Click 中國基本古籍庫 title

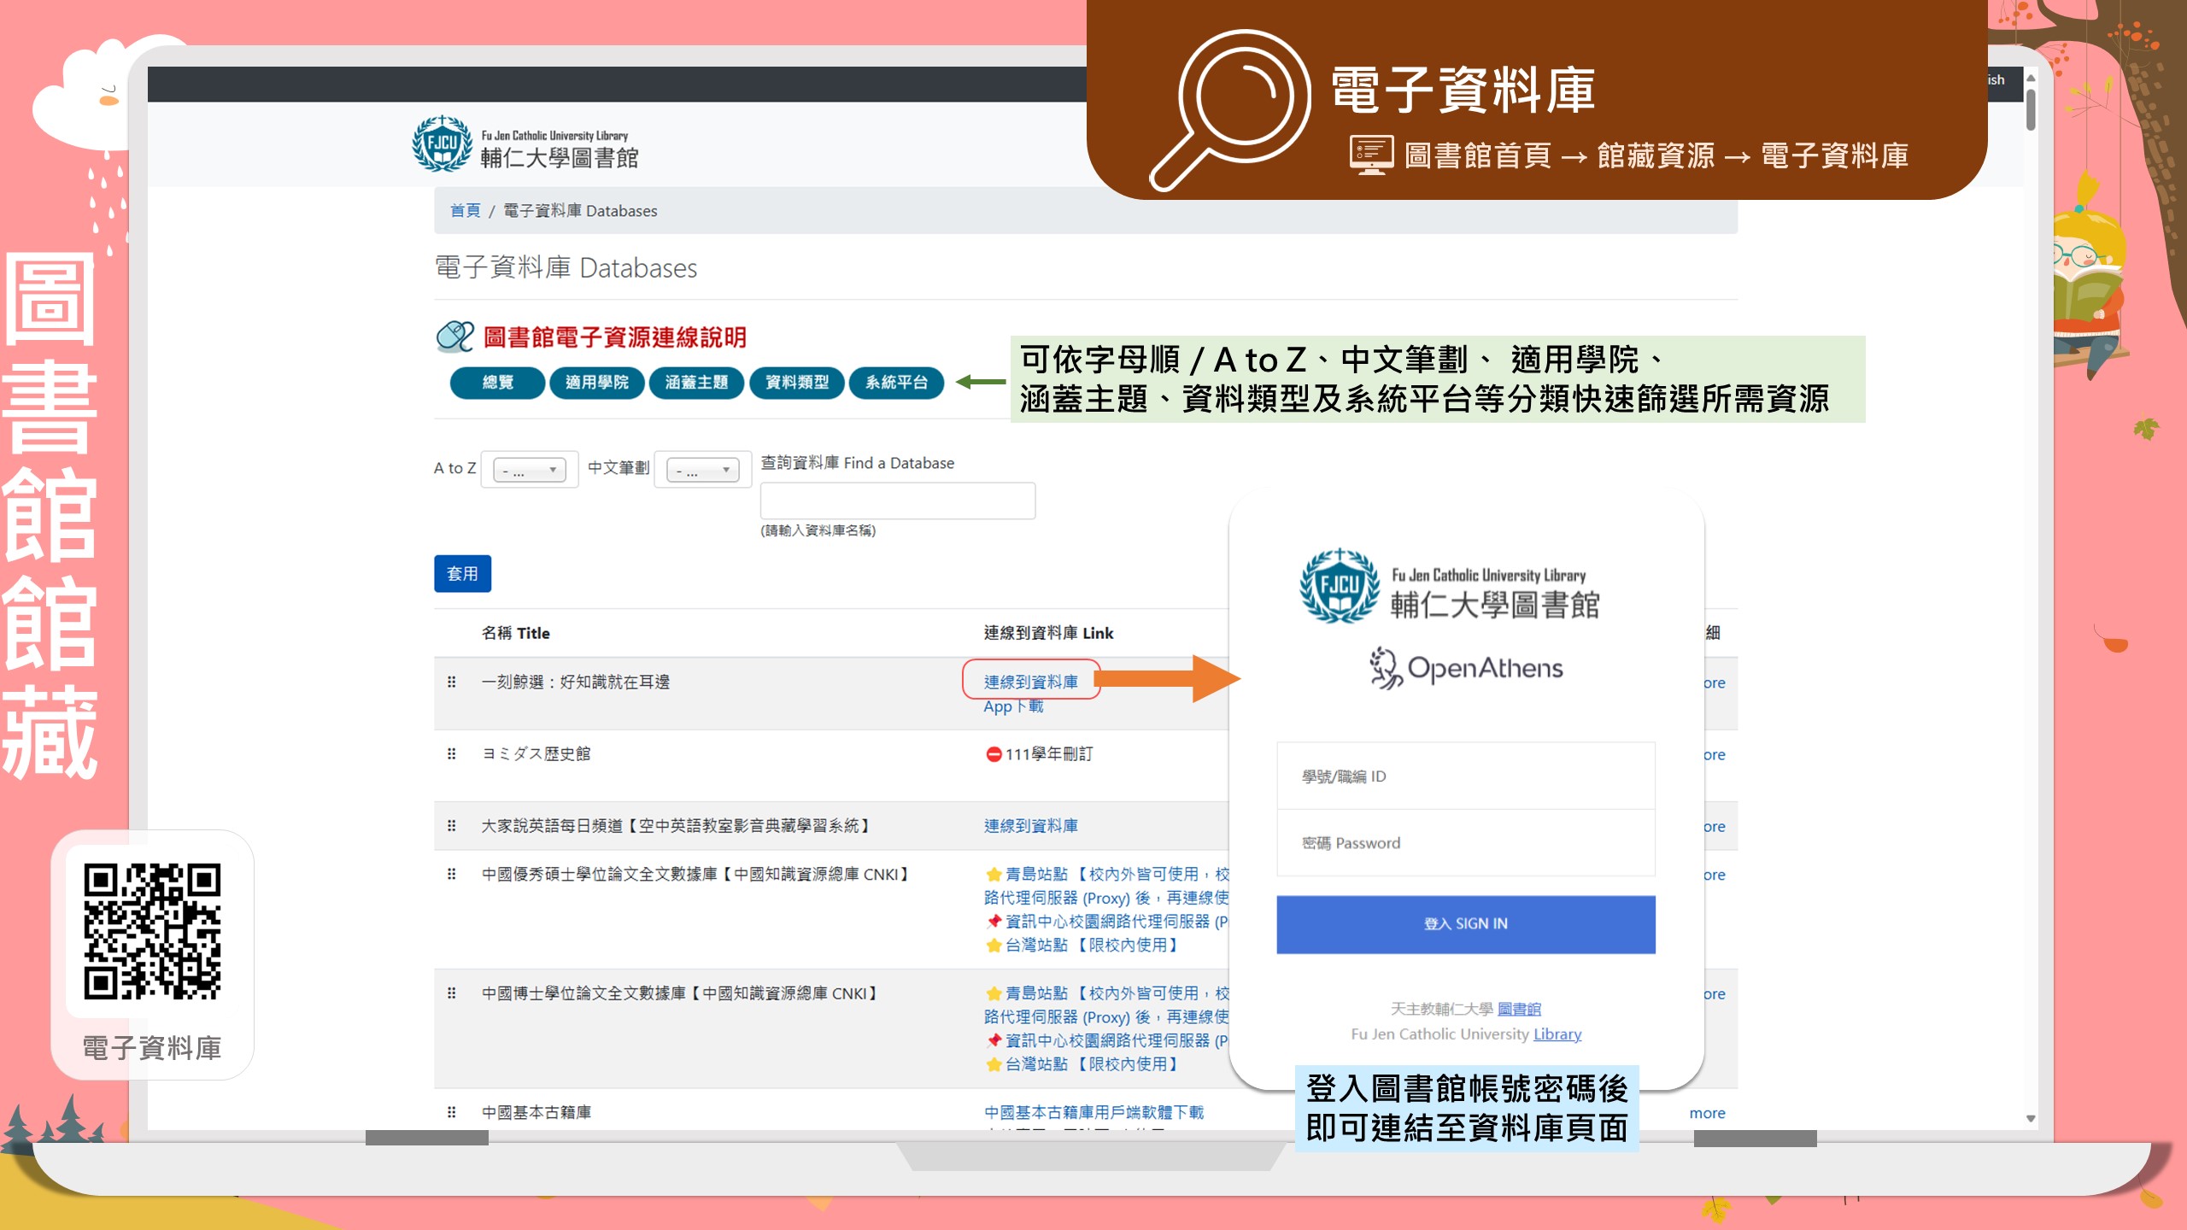pos(536,1112)
